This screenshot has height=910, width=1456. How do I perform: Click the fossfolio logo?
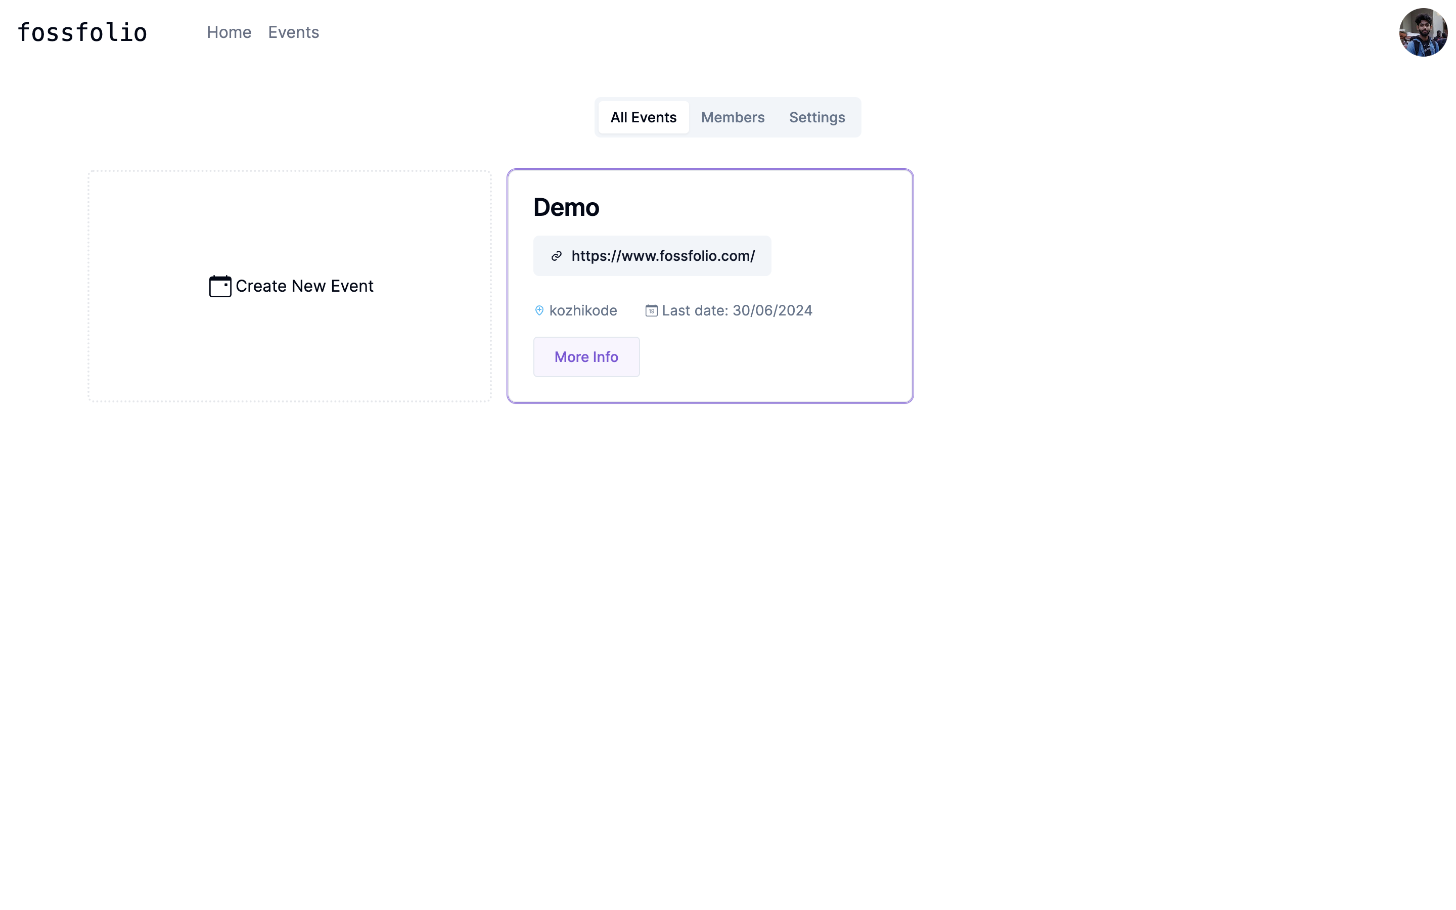(x=82, y=32)
